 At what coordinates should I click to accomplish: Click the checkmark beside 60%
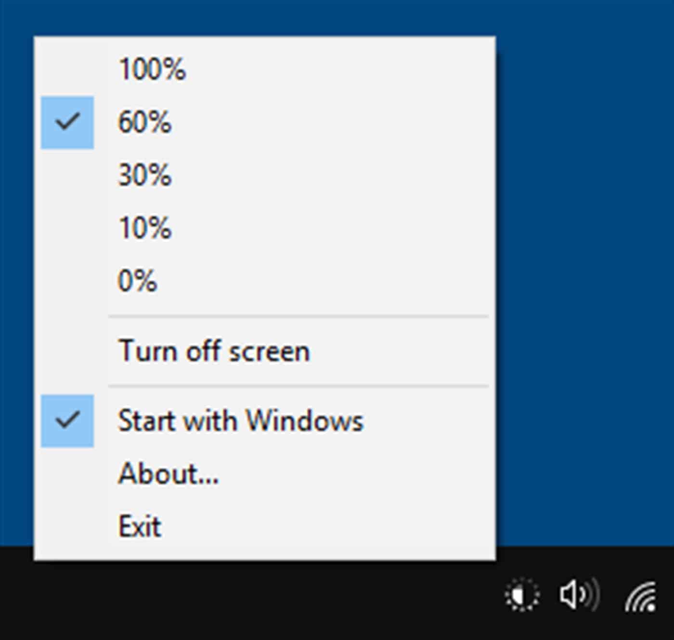click(x=67, y=122)
